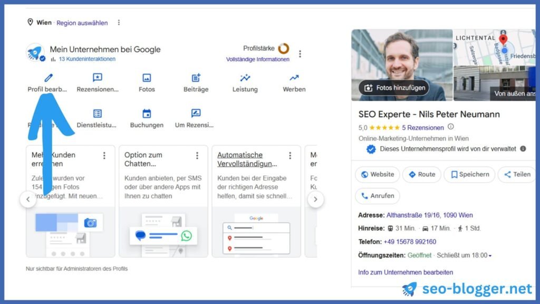Open options on Option zum Chatten card

[x=197, y=156]
